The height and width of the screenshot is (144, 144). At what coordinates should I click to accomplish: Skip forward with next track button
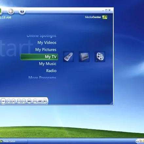click(x=24, y=101)
